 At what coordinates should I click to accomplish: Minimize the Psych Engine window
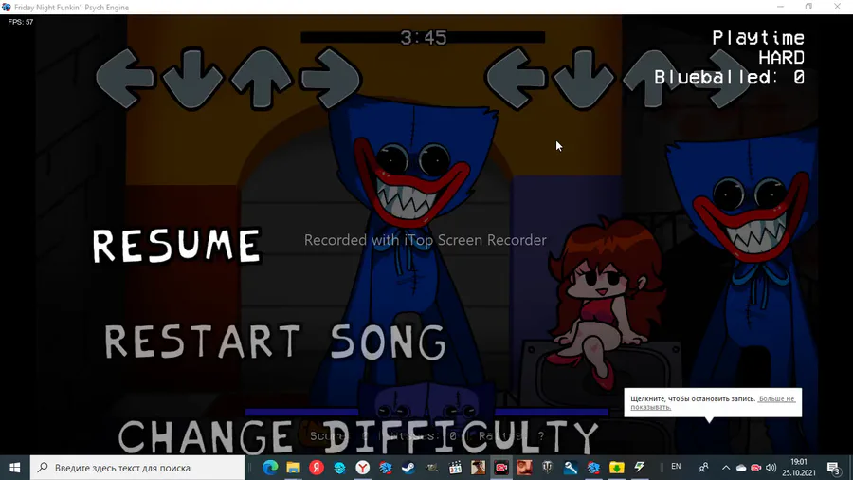(x=781, y=7)
